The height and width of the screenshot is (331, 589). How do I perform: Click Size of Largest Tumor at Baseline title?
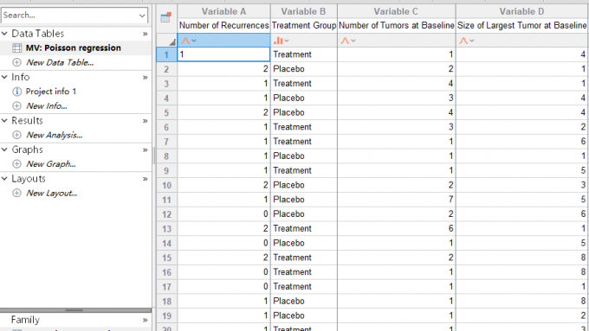coord(522,25)
